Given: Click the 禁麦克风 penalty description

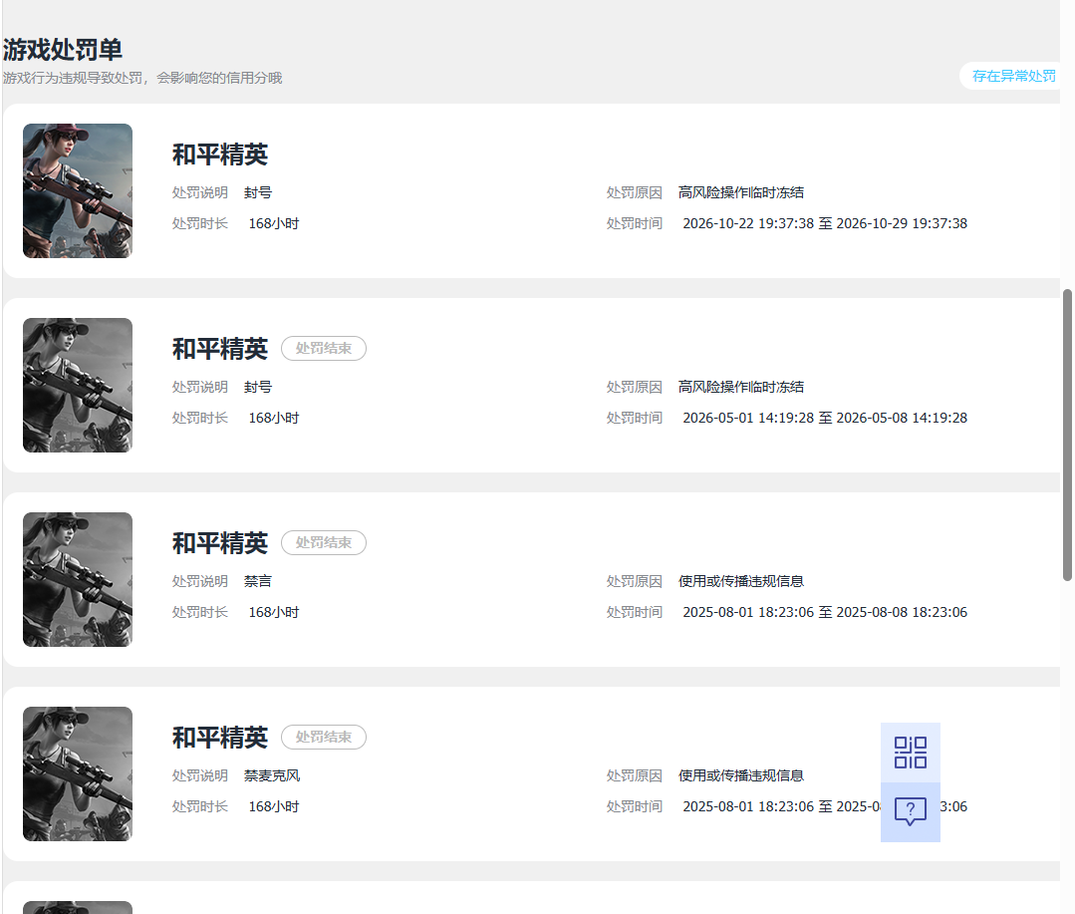Looking at the screenshot, I should 272,775.
